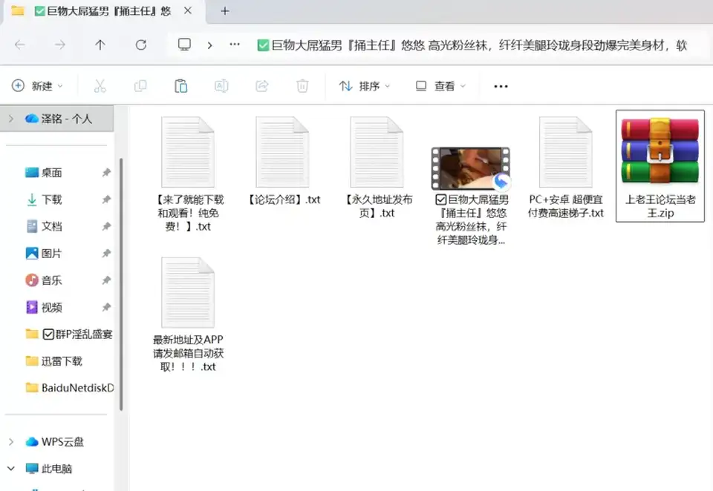Open the 排序 (Sort) dropdown
713x491 pixels.
pos(365,86)
